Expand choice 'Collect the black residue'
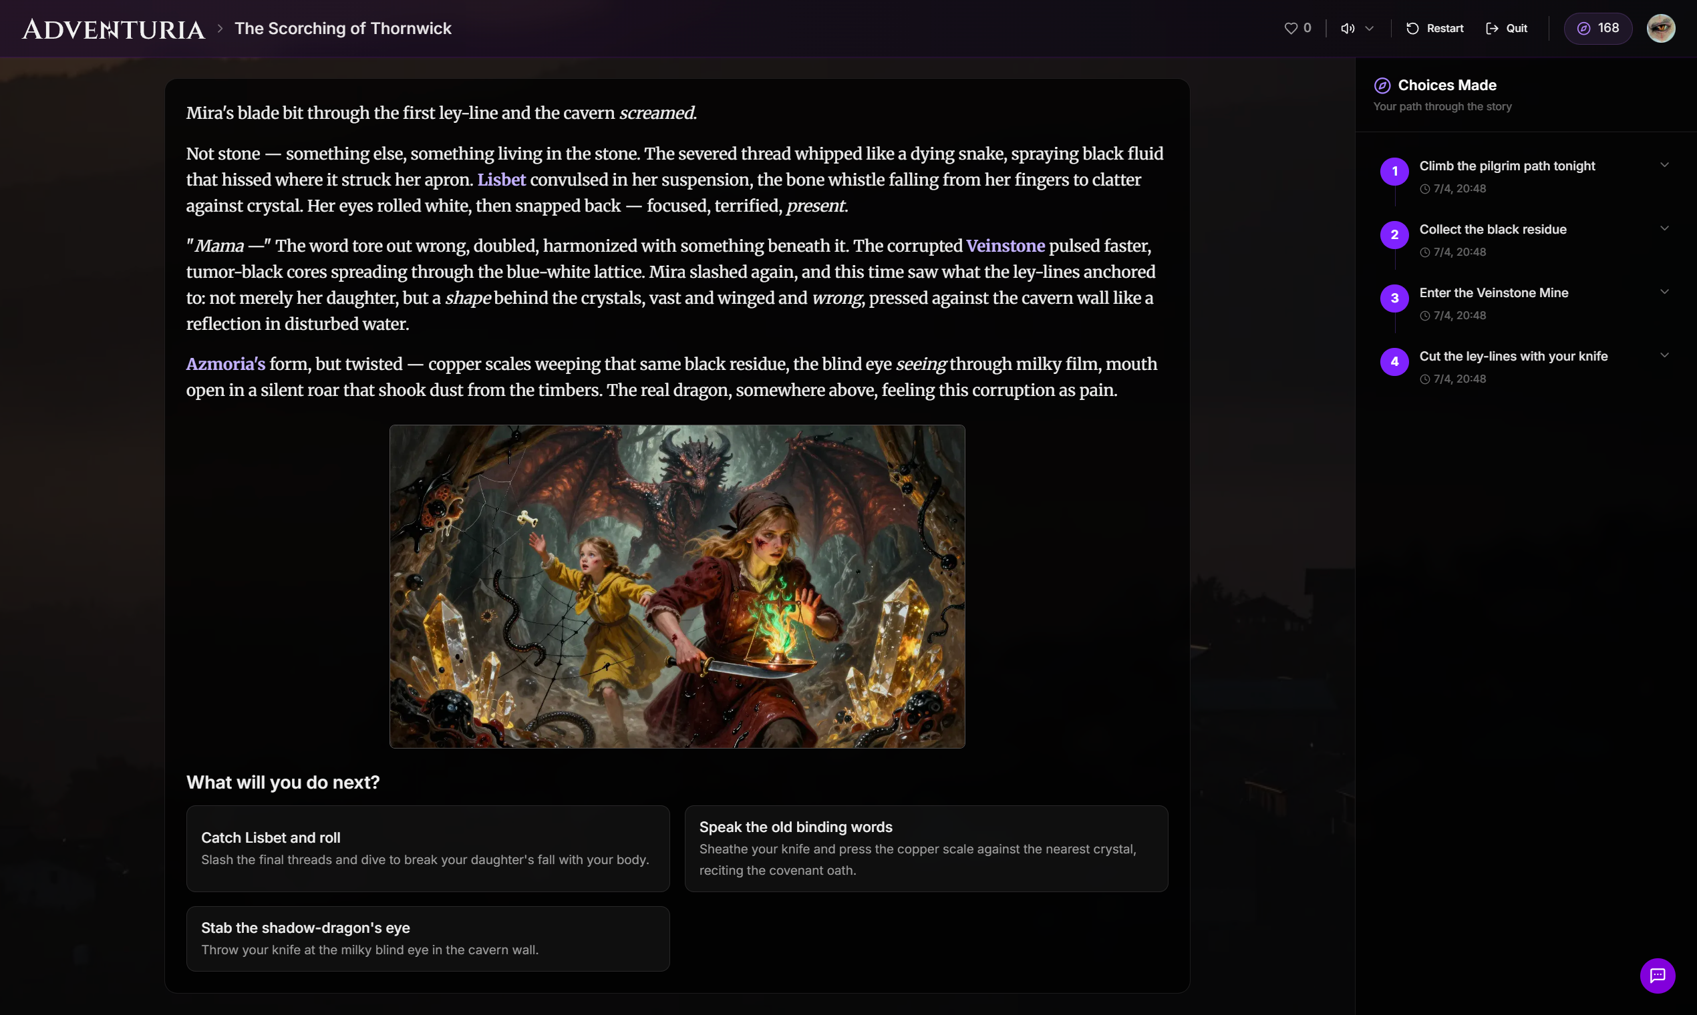The height and width of the screenshot is (1015, 1697). click(1664, 228)
